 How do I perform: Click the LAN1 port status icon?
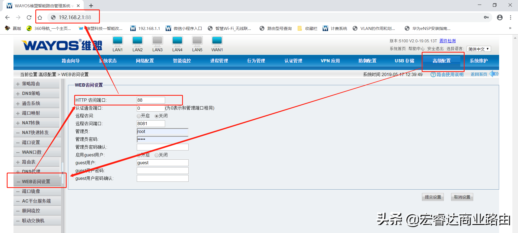[118, 41]
